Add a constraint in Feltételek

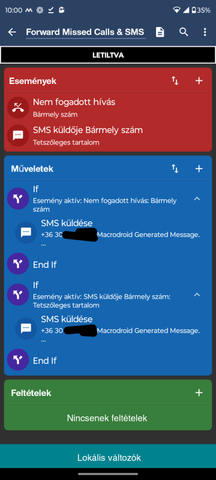tap(199, 393)
